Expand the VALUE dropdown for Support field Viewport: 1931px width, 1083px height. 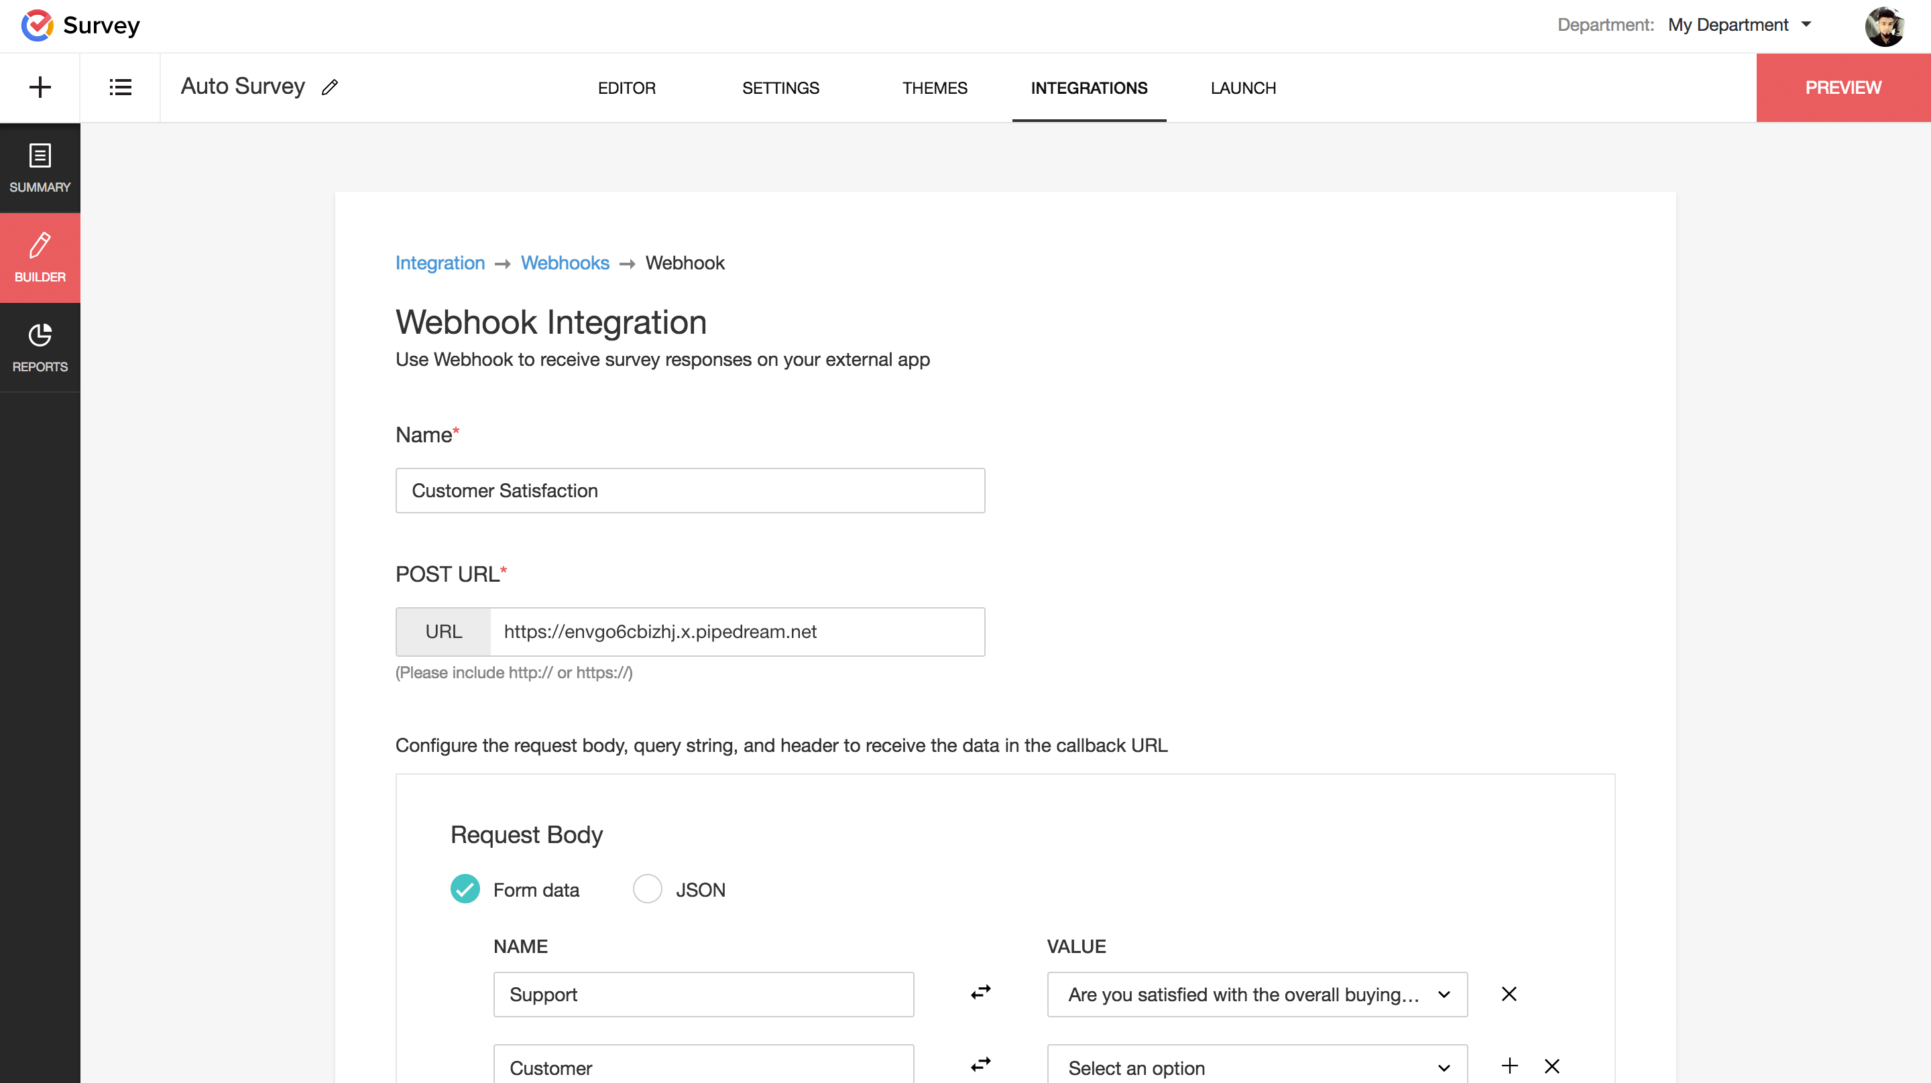point(1444,994)
